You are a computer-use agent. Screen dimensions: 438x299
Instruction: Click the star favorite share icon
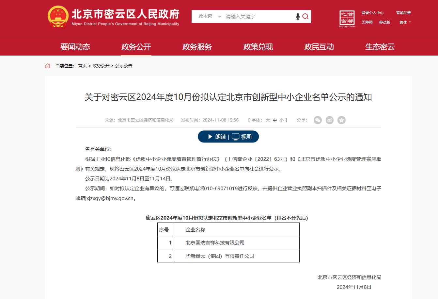click(x=341, y=120)
